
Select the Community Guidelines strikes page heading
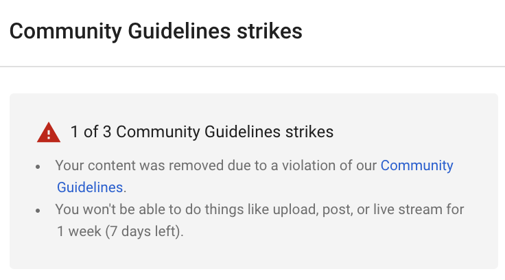click(x=156, y=32)
